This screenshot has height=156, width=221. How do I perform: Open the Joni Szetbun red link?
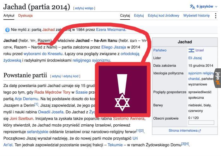point(21,119)
